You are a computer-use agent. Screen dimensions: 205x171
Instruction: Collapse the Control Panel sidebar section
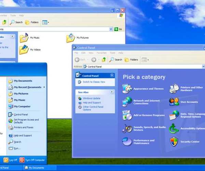tap(112, 75)
